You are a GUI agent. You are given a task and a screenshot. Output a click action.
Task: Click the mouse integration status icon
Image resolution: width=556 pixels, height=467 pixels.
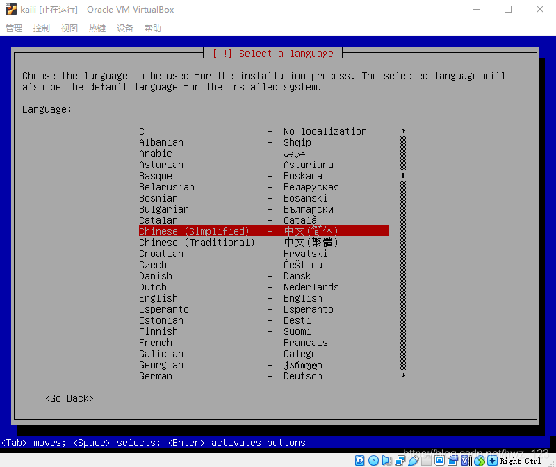(480, 460)
